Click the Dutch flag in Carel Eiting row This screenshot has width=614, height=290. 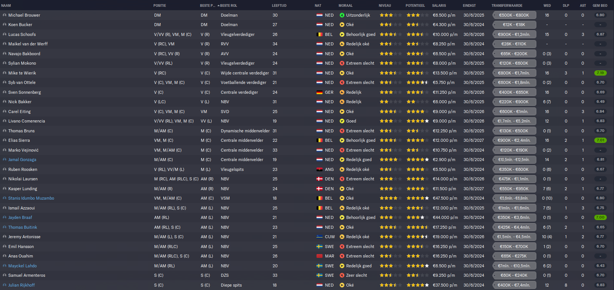point(319,112)
